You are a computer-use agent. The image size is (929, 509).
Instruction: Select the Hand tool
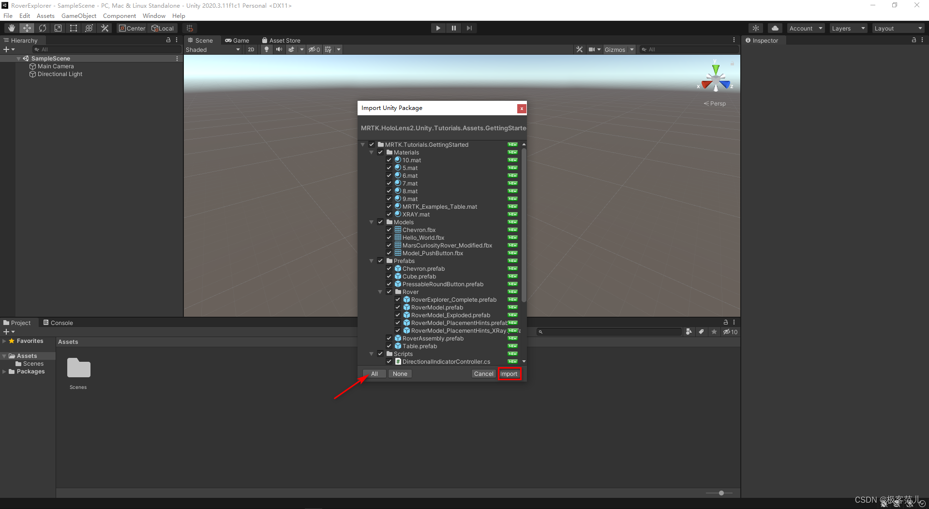coord(12,28)
